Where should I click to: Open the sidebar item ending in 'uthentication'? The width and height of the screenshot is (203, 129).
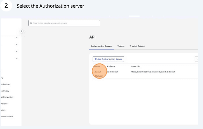(7, 117)
